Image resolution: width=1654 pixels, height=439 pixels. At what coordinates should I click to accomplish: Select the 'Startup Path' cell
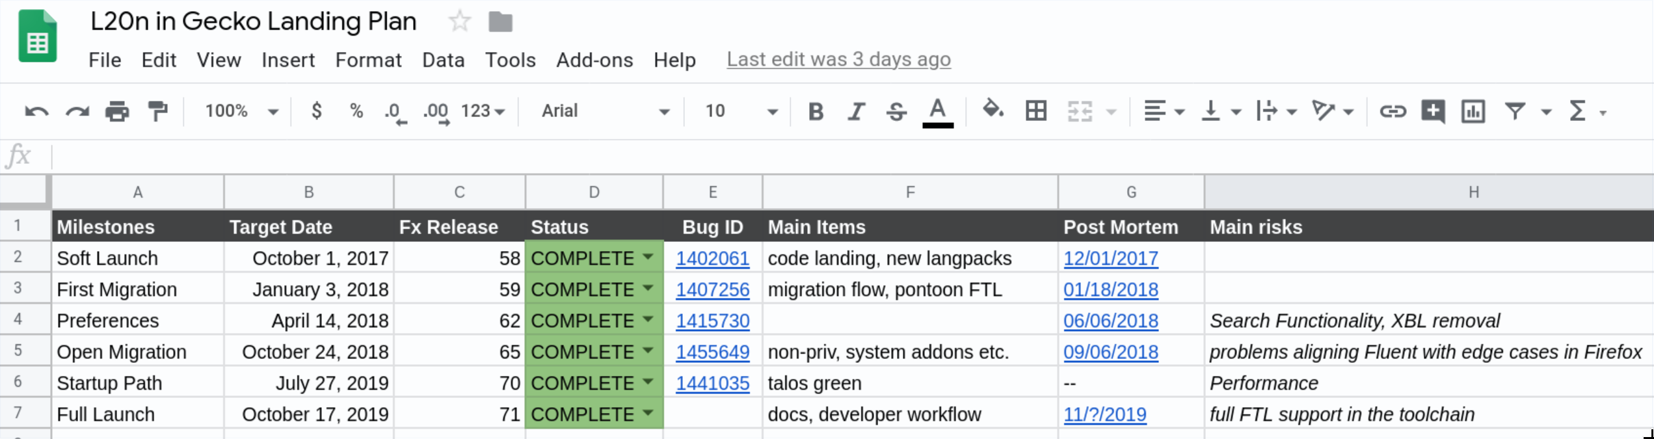[x=138, y=383]
